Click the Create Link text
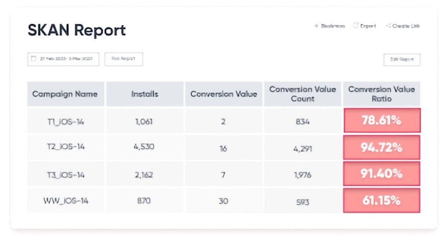Screen dimensions: 448x243 pyautogui.click(x=406, y=26)
